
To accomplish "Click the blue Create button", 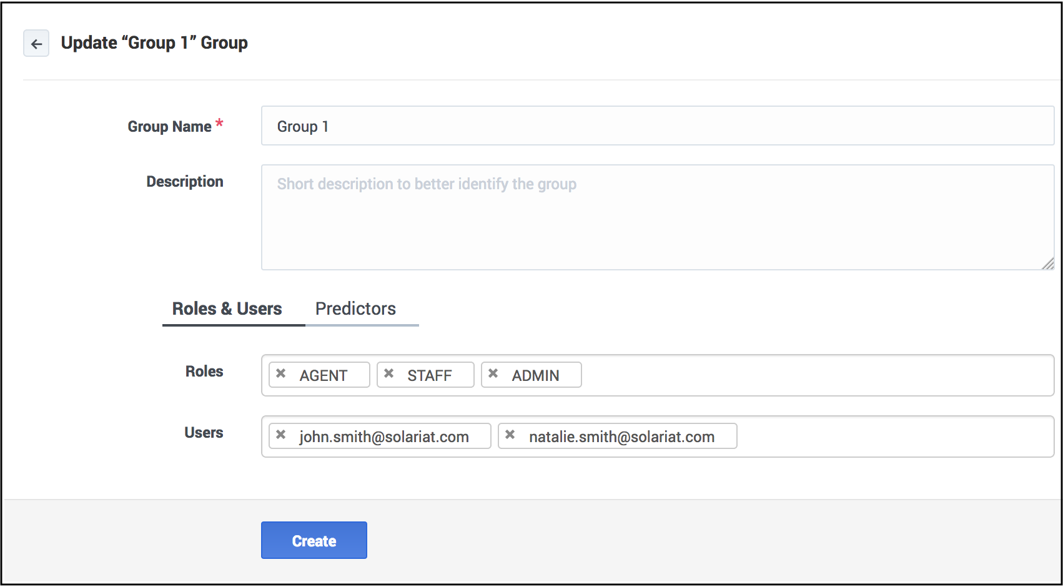I will coord(314,540).
